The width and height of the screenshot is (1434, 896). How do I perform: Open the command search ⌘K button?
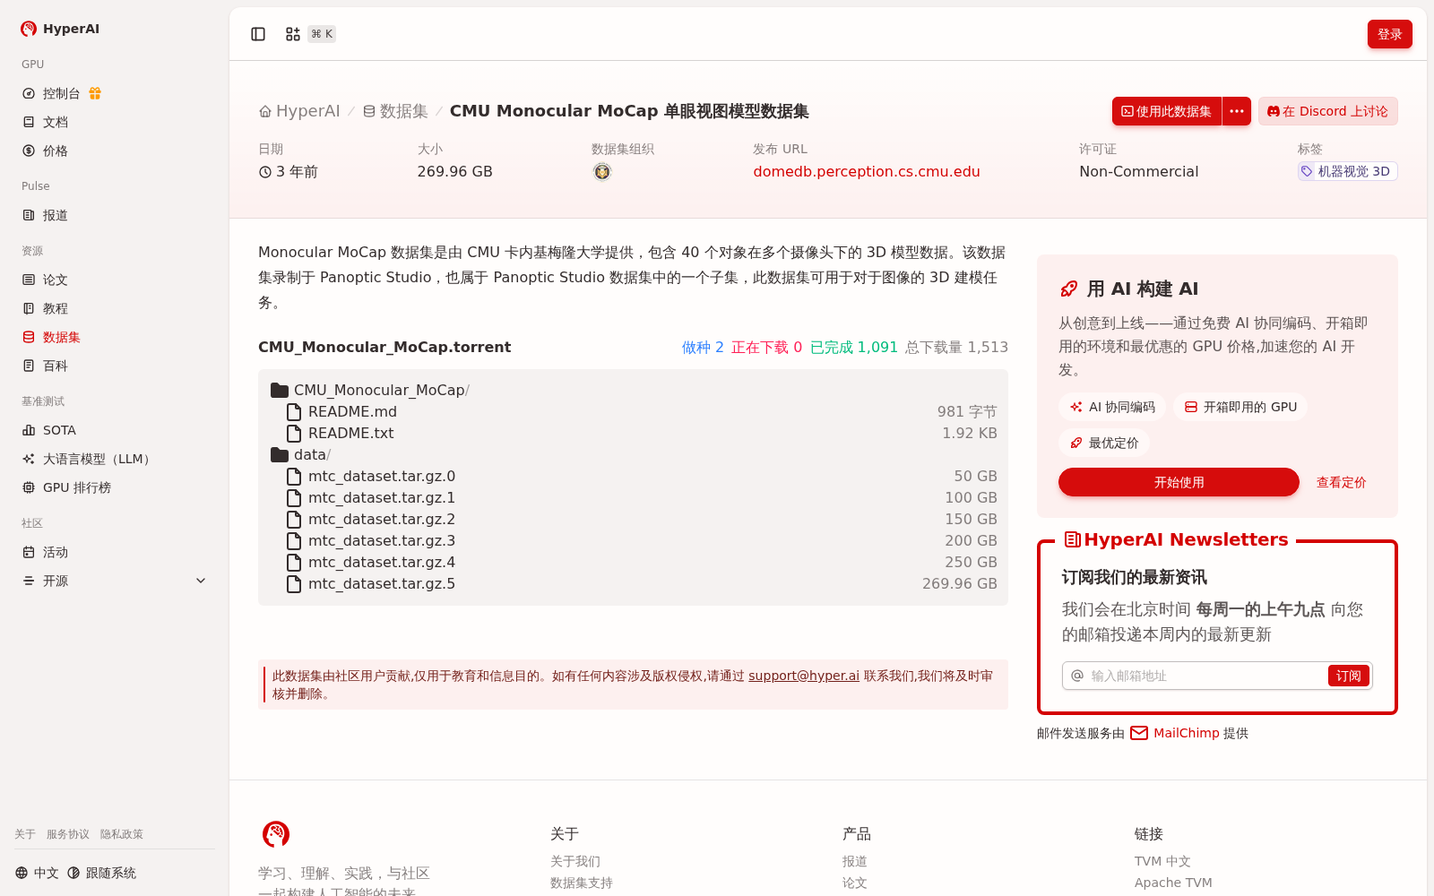(310, 34)
